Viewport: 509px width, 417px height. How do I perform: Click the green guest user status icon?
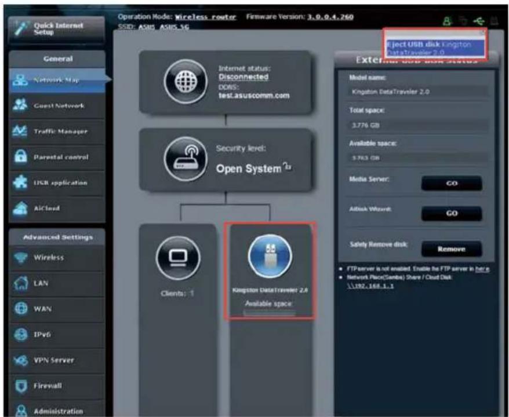(x=448, y=21)
